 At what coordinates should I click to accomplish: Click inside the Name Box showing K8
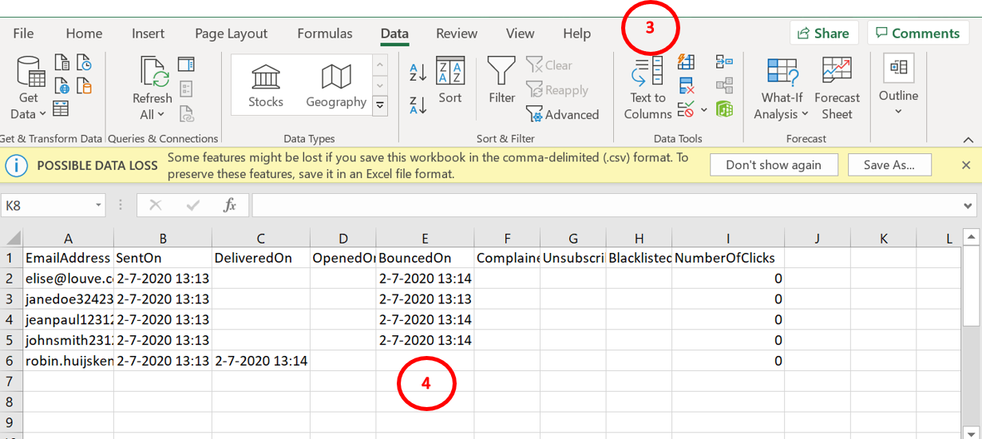[x=48, y=205]
